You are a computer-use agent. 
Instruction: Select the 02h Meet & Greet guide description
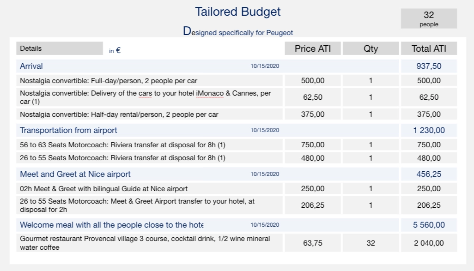click(x=104, y=189)
